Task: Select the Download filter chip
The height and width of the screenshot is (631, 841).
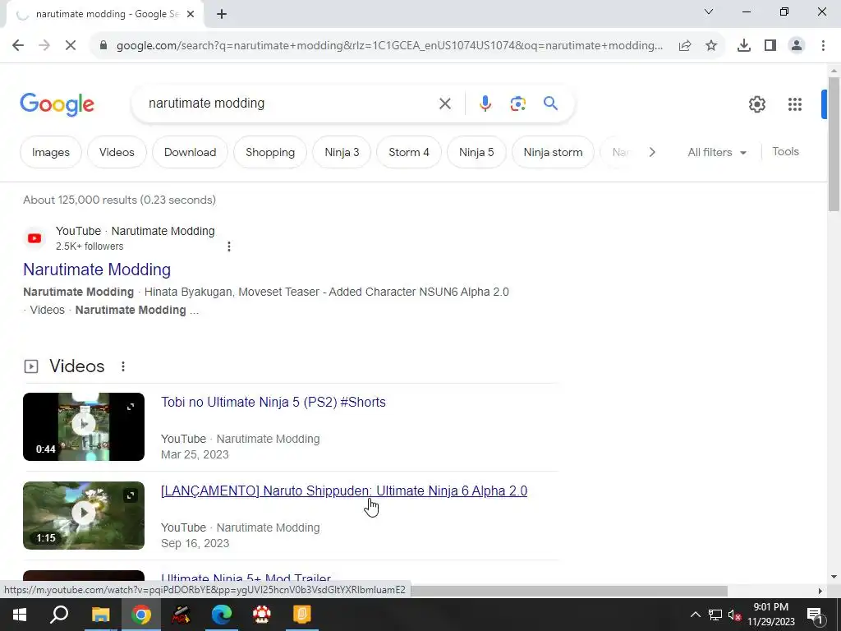Action: click(x=190, y=152)
